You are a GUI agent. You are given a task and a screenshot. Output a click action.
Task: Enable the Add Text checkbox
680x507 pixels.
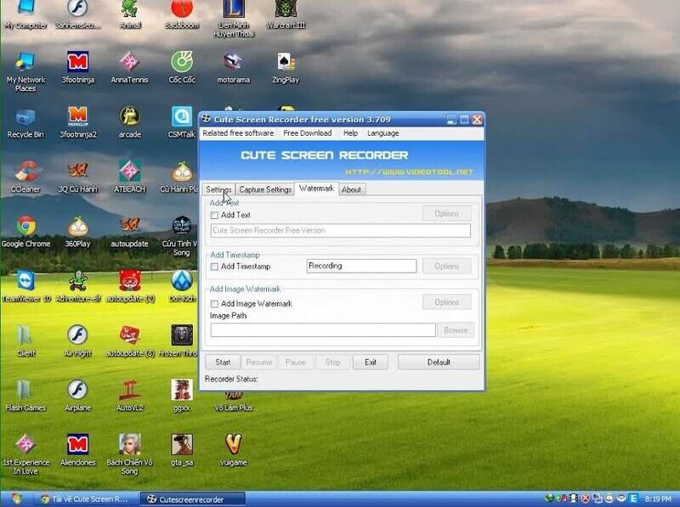[x=215, y=216]
